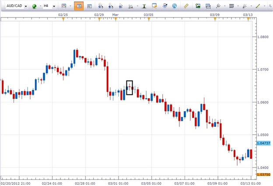273x186 pixels.
Task: Click the 03/05 orange timeline marker
Action: point(149,19)
